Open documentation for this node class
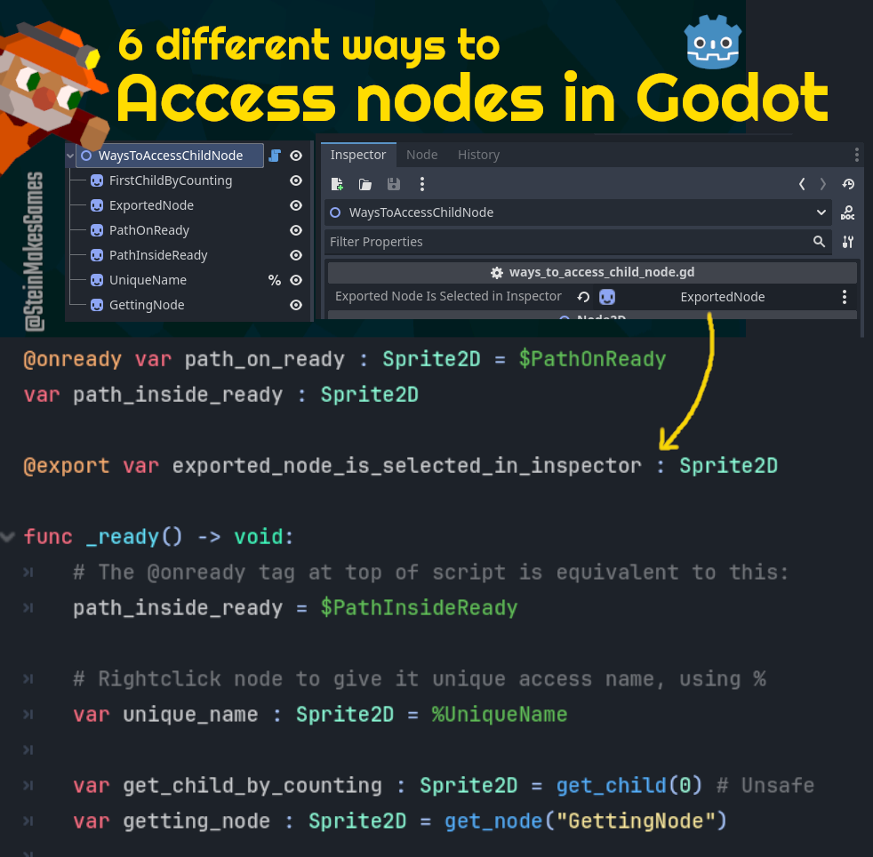The height and width of the screenshot is (857, 873). point(847,212)
